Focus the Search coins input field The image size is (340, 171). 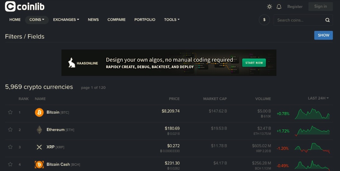click(299, 20)
